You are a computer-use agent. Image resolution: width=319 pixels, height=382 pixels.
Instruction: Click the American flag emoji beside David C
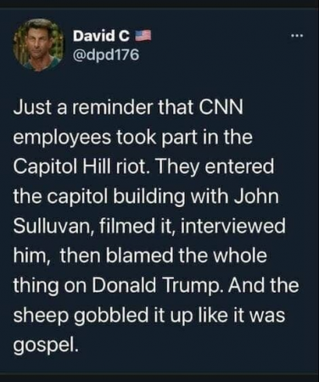pyautogui.click(x=143, y=36)
